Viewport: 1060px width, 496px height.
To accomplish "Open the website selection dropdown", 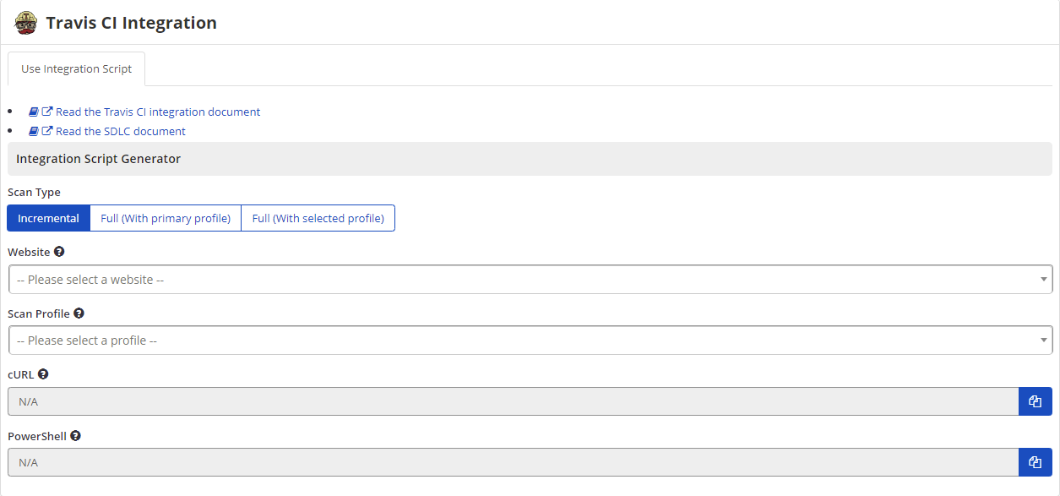I will pyautogui.click(x=530, y=279).
